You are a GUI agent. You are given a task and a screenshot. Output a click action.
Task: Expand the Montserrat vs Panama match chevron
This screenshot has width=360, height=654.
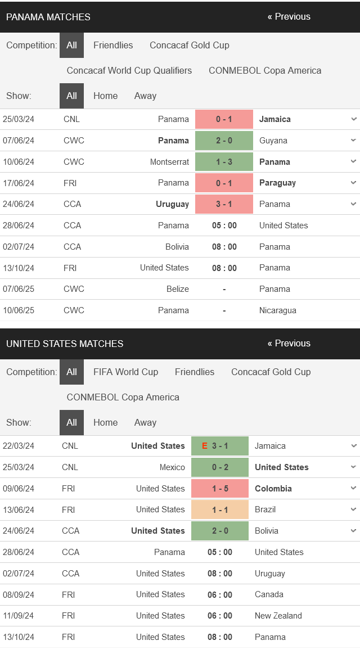pyautogui.click(x=354, y=162)
